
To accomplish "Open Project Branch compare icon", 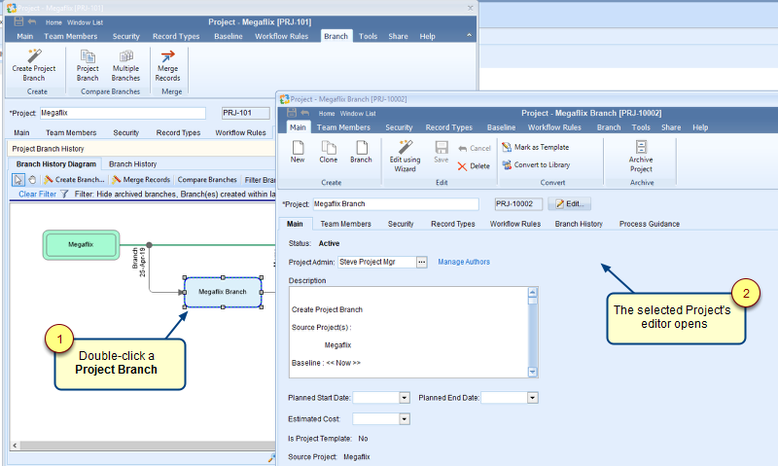I will tap(88, 56).
